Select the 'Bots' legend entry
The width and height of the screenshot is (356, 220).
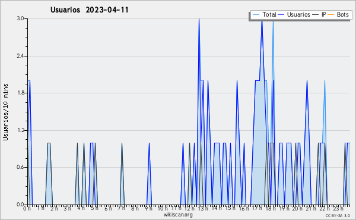pos(338,15)
